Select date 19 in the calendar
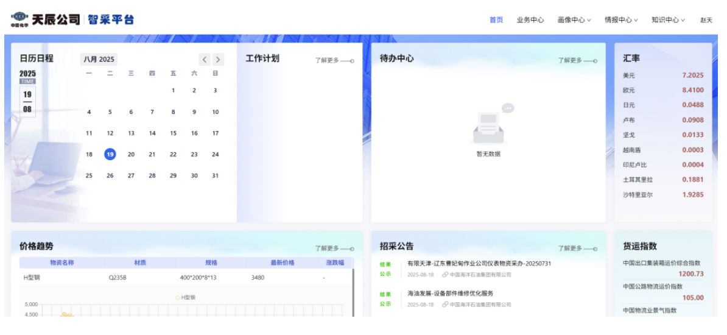This screenshot has width=727, height=335. tap(110, 155)
